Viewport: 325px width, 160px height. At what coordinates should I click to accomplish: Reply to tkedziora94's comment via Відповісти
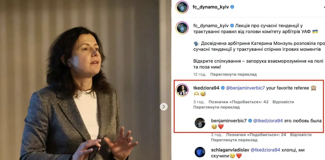[283, 102]
